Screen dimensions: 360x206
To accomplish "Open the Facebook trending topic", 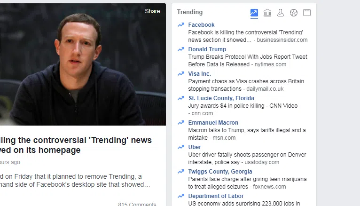I will coord(201,25).
